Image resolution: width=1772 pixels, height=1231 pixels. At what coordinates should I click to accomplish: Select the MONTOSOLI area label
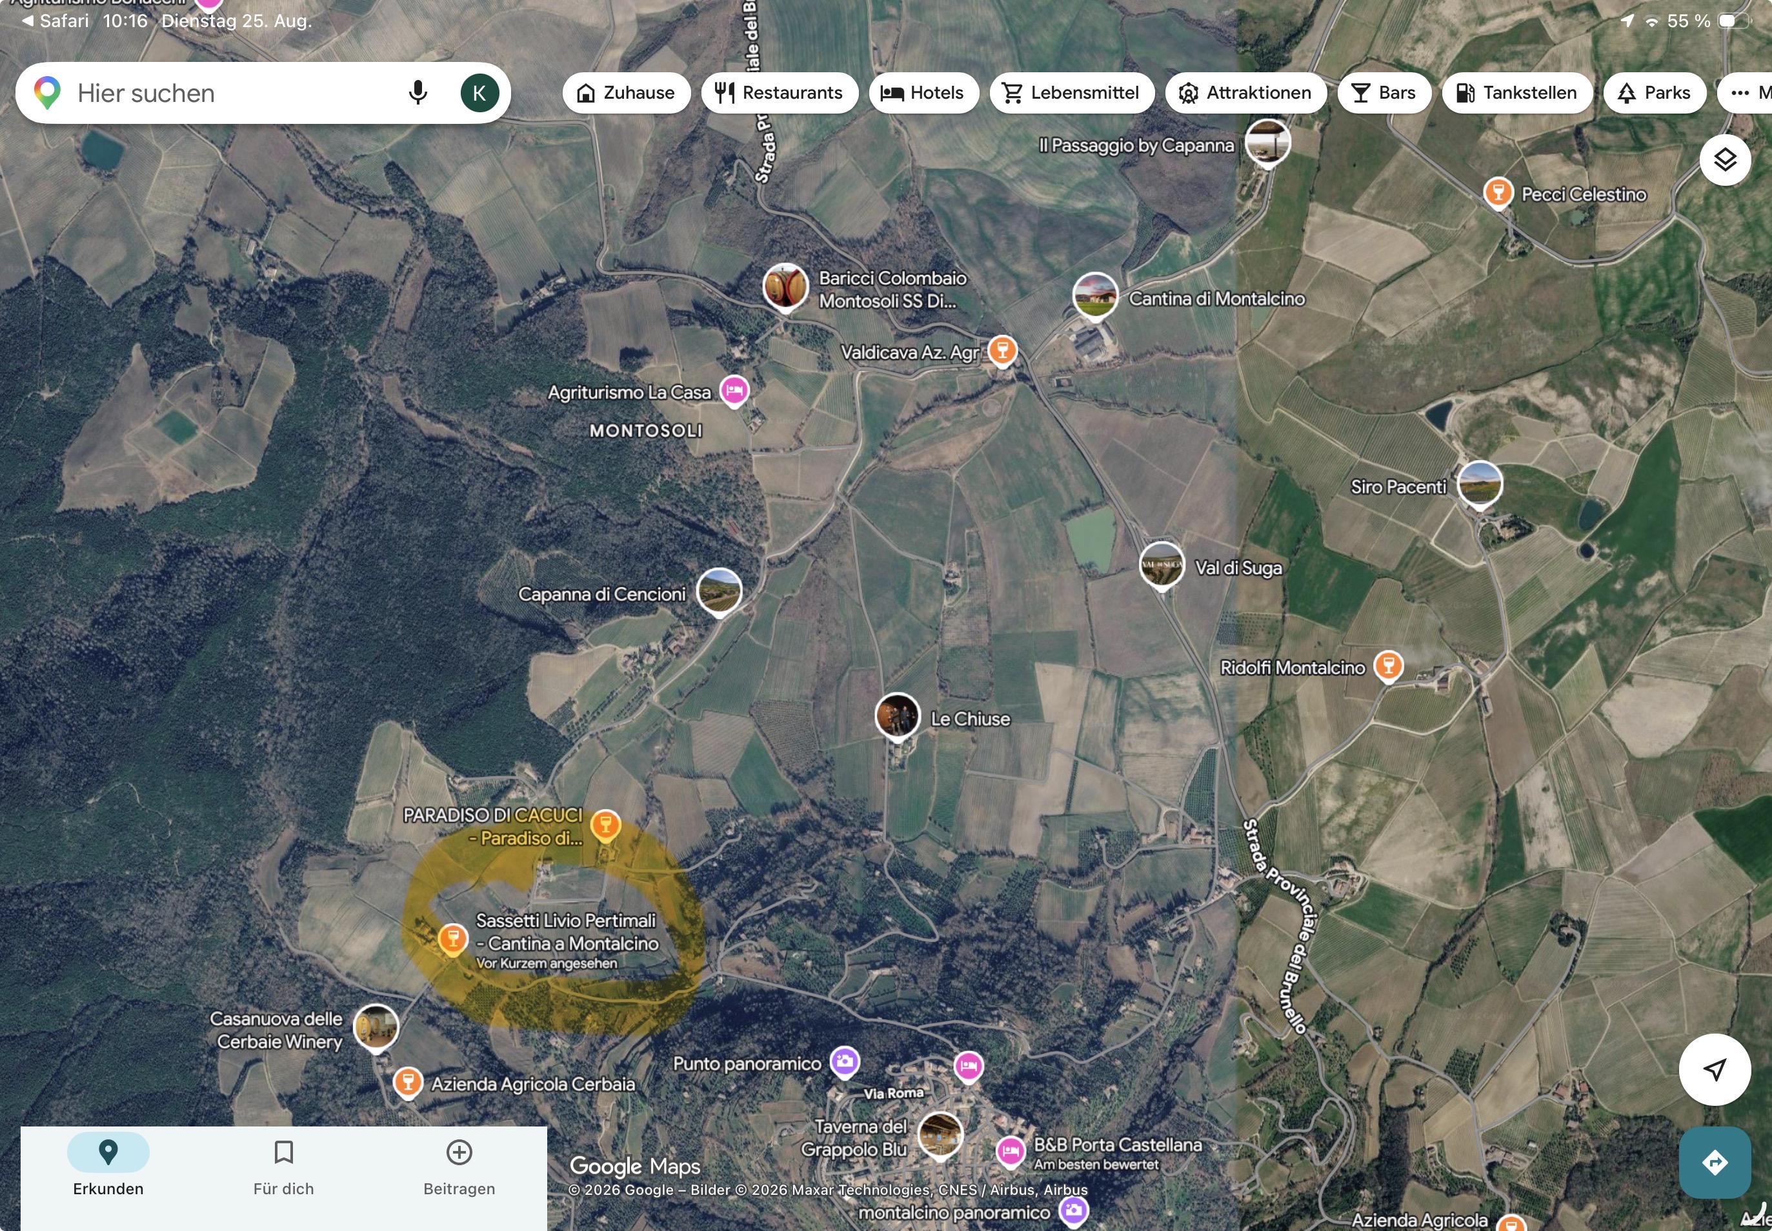pos(646,430)
